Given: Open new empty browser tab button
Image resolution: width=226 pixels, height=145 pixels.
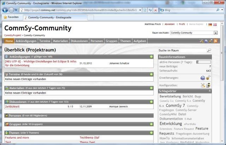Looking at the screenshot, I should tap(90, 18).
